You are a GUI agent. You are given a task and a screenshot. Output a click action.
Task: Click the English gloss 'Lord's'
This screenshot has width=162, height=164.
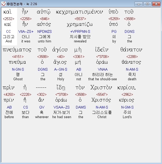point(127,117)
